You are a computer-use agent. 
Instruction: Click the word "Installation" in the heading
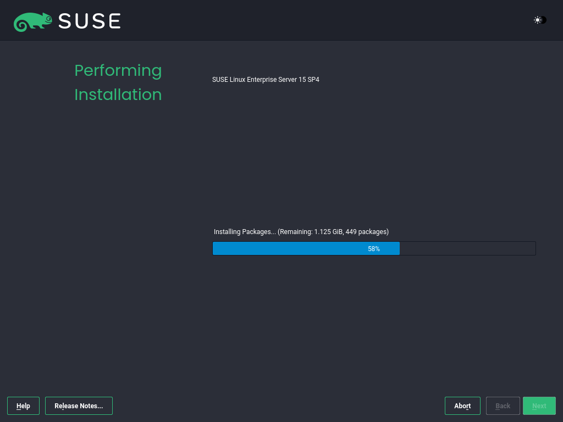click(118, 95)
